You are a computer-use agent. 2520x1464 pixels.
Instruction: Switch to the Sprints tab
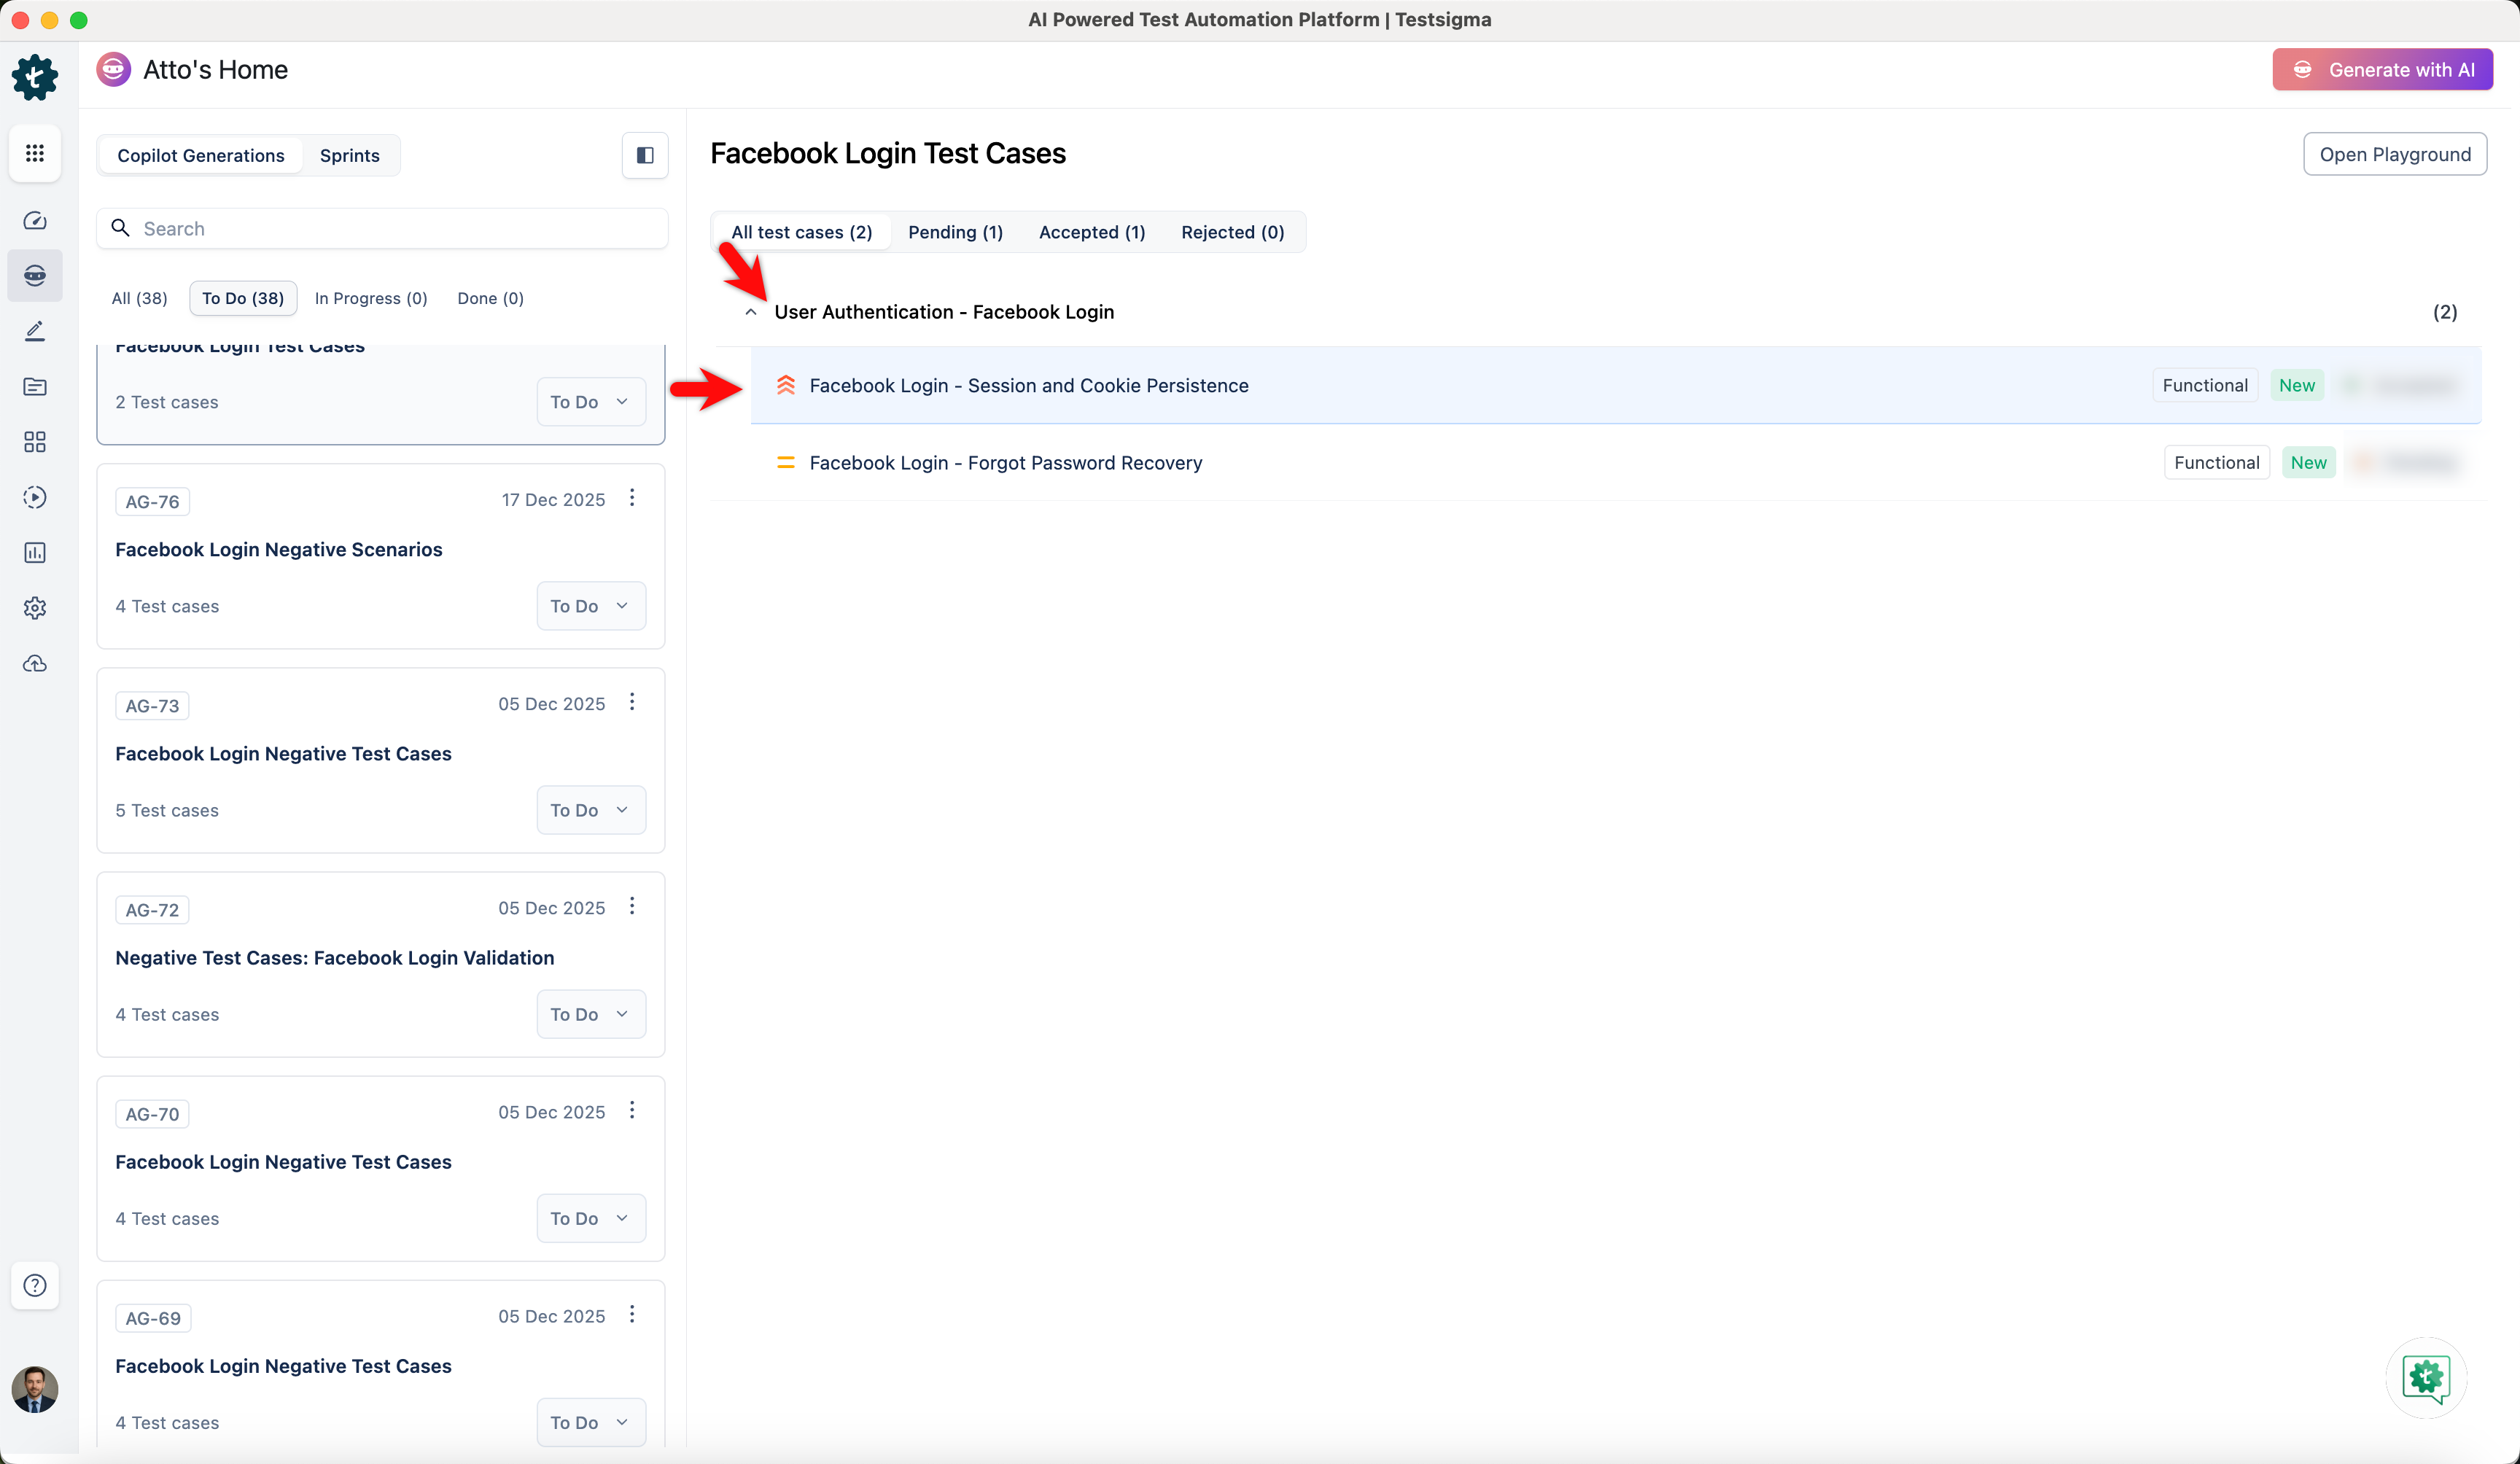349,155
